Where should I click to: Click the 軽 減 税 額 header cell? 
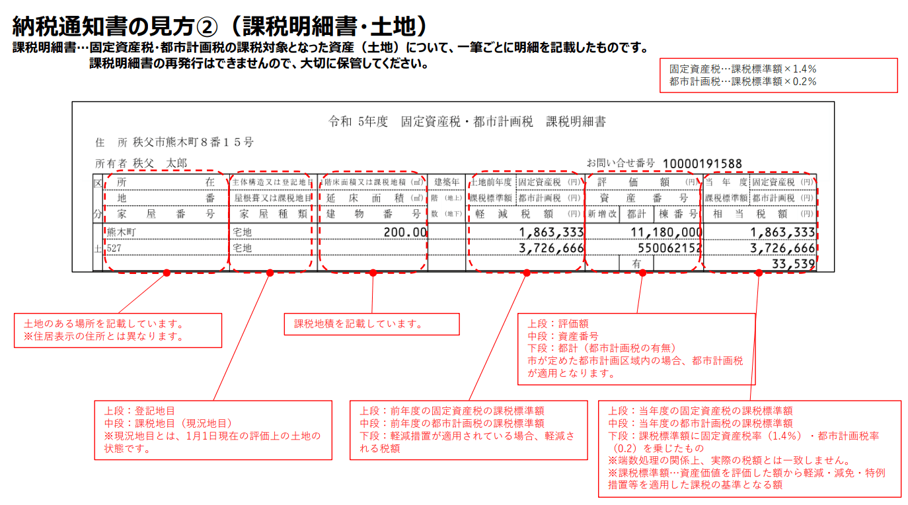pyautogui.click(x=525, y=214)
